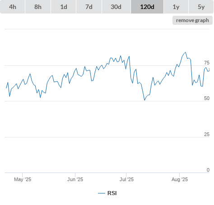This screenshot has width=214, height=205.
Task: Click the 75 y-axis value label
Action: (x=207, y=63)
